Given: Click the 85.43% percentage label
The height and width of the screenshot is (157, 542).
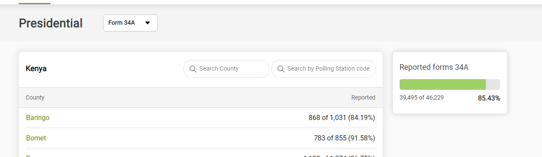Looking at the screenshot, I should point(489,98).
